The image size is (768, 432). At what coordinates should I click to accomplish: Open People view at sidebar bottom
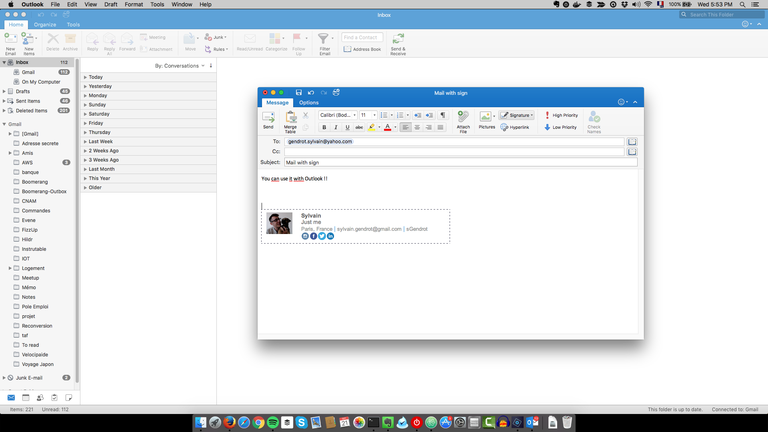click(x=40, y=398)
